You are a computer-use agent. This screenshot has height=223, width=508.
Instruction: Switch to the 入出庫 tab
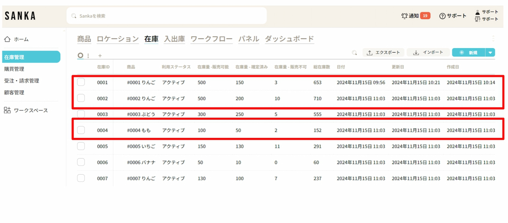[x=174, y=39]
